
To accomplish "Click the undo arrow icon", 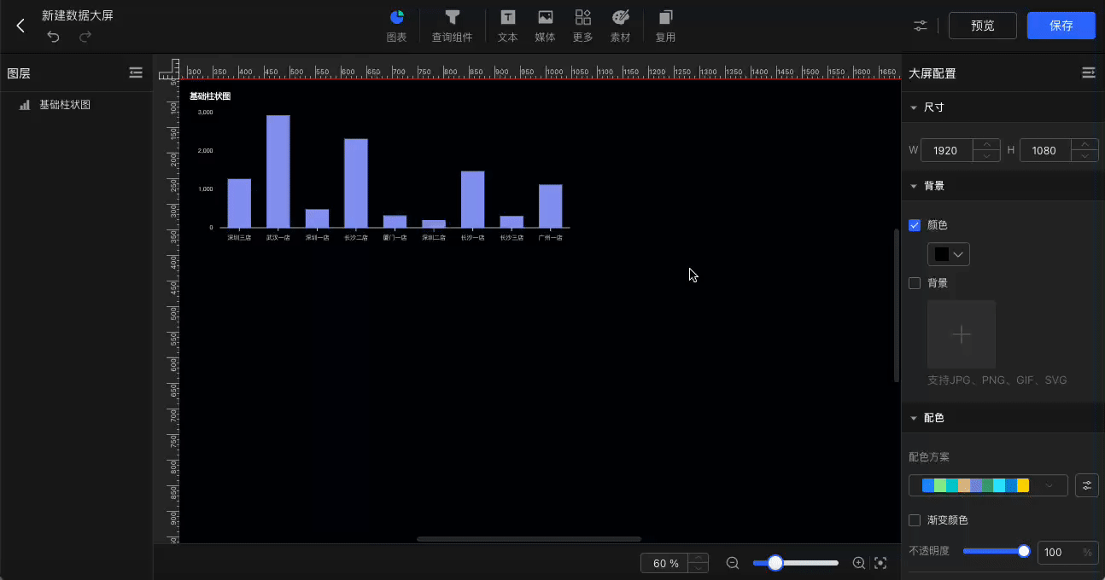I will pos(52,36).
